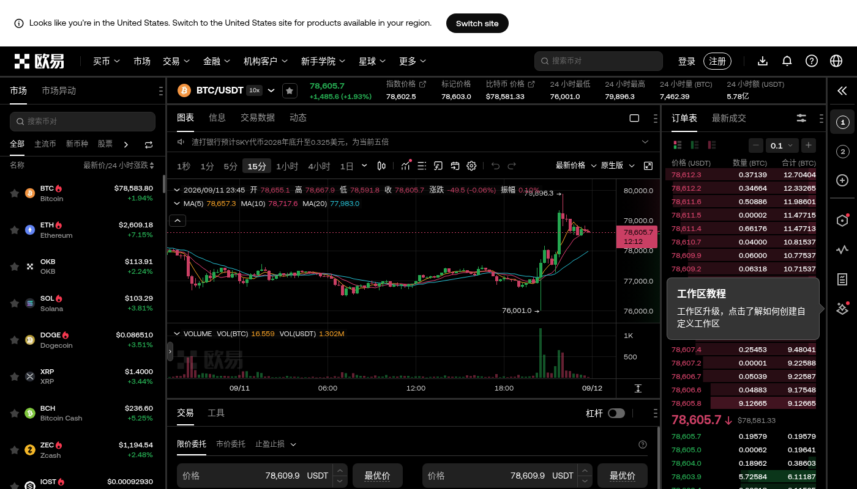
Task: Switch to 最新成交 tab
Action: click(729, 118)
